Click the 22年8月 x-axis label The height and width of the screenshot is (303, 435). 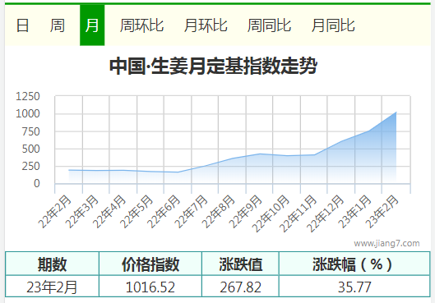pyautogui.click(x=218, y=212)
